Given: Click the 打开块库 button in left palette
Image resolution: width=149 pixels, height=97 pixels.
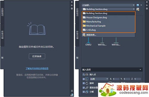Looking at the screenshot, I should pyautogui.click(x=37, y=56).
